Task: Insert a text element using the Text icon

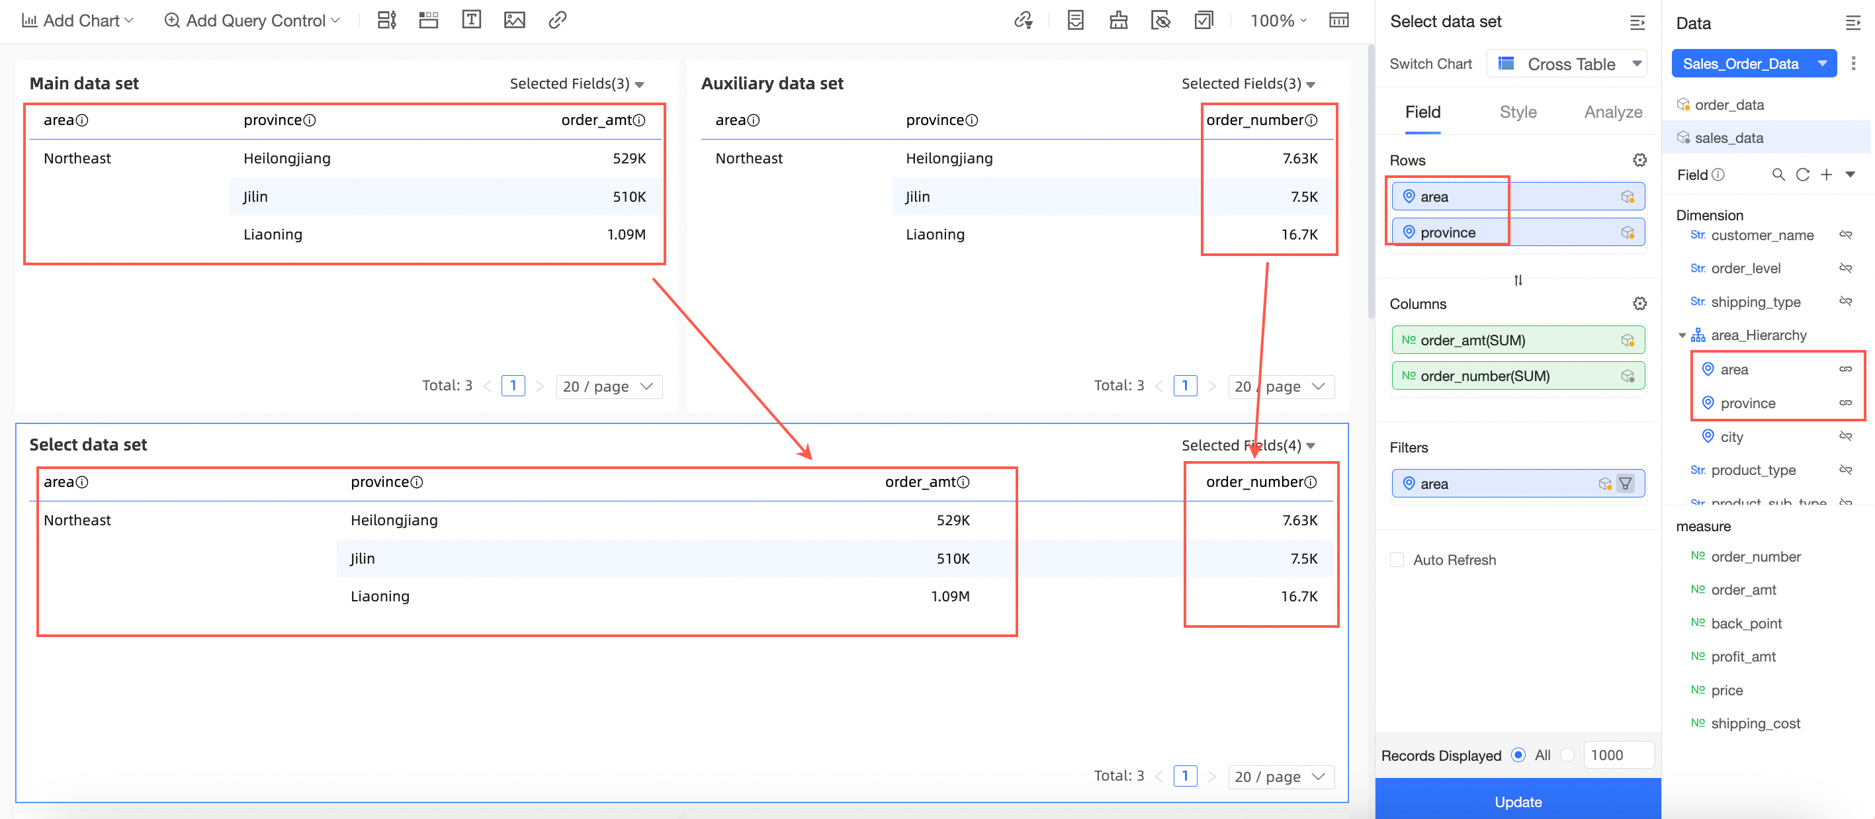Action: pos(471,20)
